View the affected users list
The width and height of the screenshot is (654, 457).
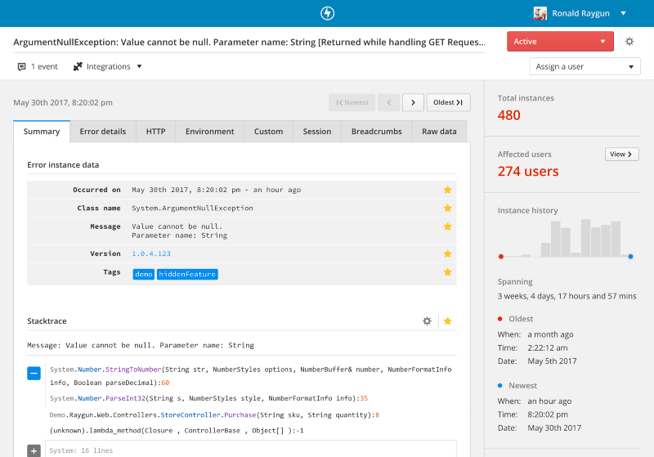pos(621,155)
